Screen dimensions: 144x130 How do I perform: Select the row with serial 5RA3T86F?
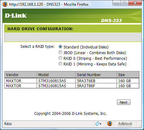72,86
